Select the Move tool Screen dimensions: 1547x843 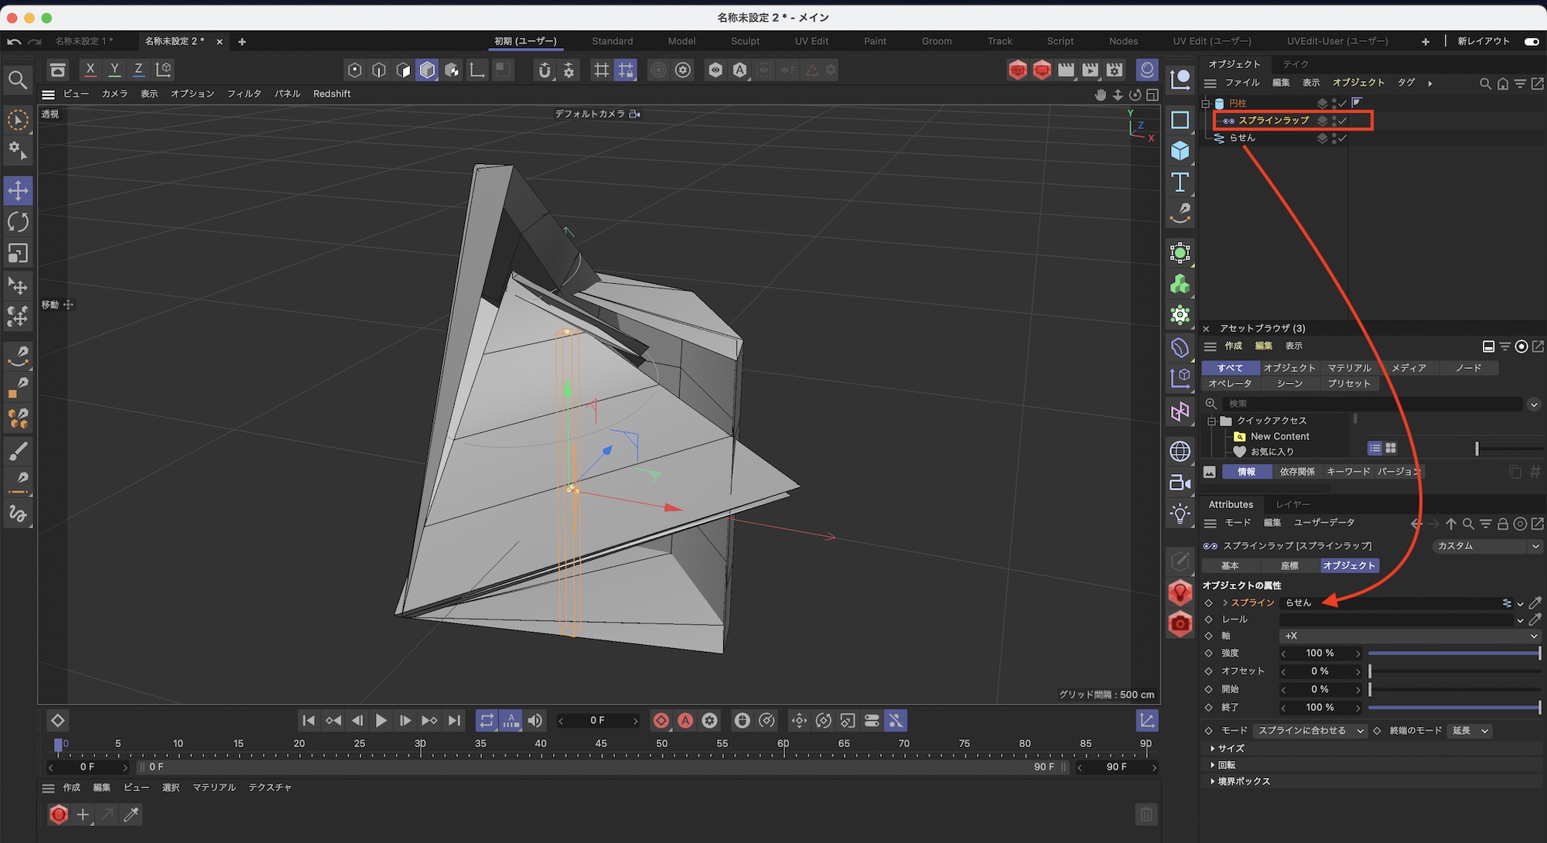18,190
